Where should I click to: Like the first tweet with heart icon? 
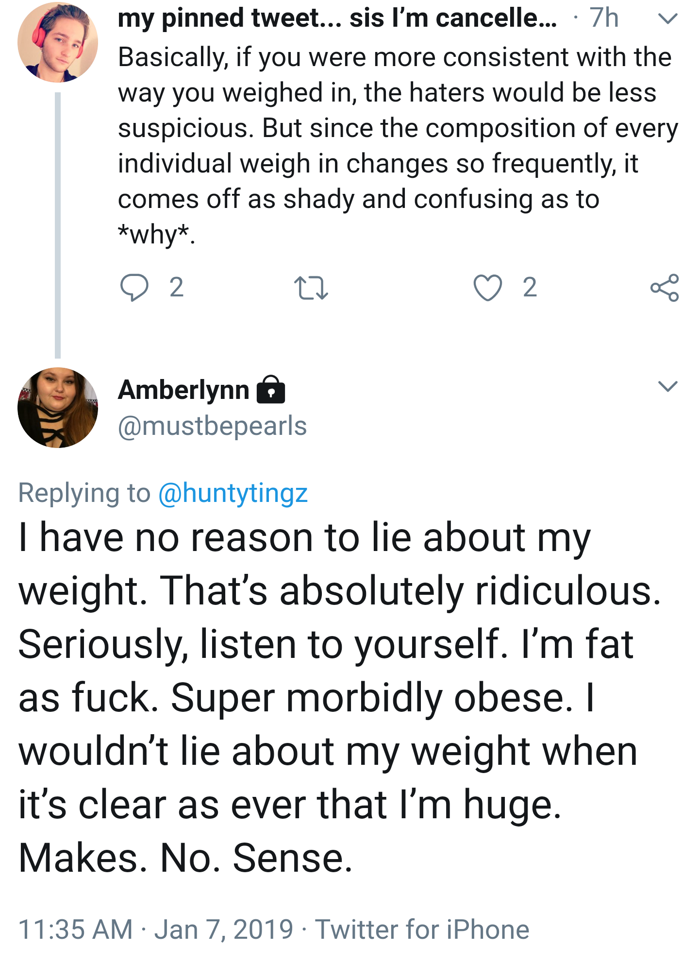pyautogui.click(x=487, y=288)
